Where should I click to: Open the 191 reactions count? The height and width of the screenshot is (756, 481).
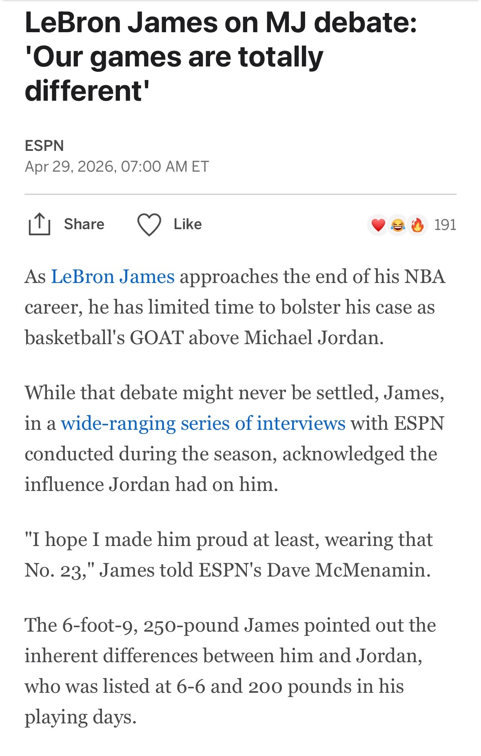[445, 225]
